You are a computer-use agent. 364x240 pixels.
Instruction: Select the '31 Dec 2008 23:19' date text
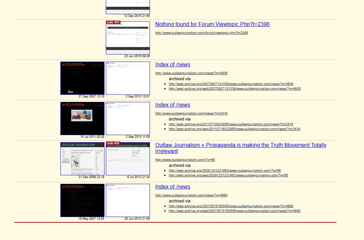[x=91, y=177]
